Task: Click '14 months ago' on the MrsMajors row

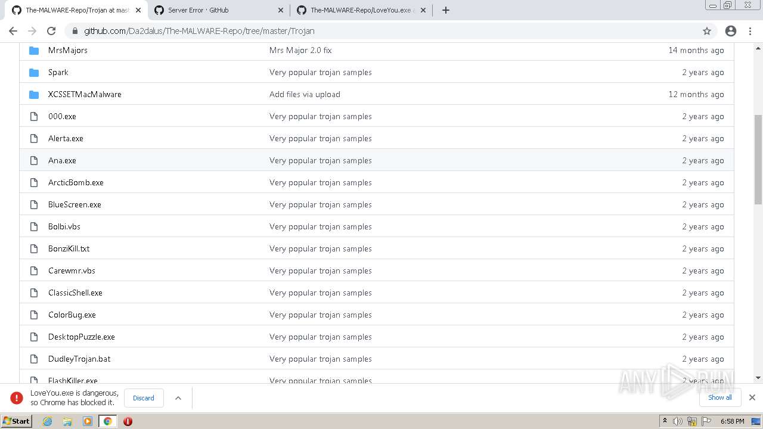Action: point(696,50)
